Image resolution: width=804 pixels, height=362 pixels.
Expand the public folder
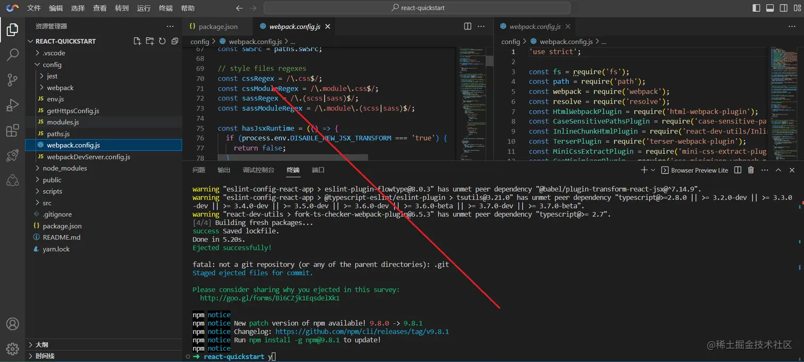(x=104, y=180)
